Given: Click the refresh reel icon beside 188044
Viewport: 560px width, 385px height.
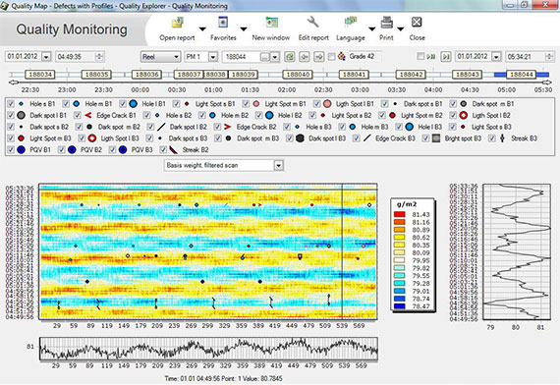Looking at the screenshot, I should point(289,56).
